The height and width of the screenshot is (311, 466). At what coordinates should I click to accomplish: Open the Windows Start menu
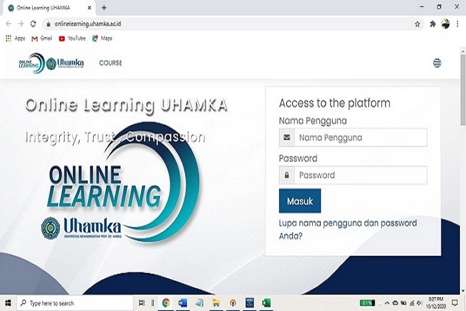pos(8,303)
